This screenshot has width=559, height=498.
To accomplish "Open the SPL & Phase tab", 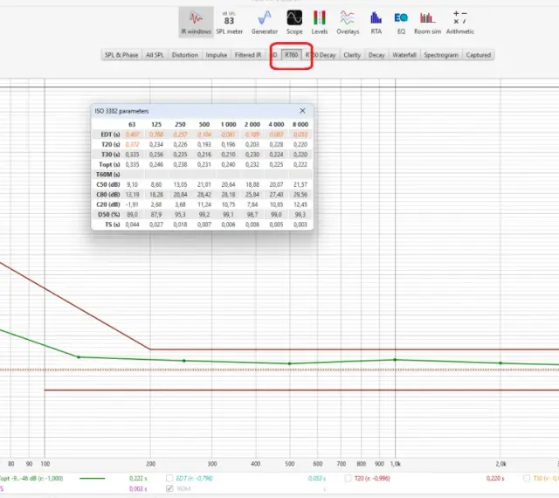I will [121, 55].
